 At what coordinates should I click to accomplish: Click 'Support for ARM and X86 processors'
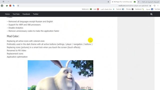pos(24,25)
